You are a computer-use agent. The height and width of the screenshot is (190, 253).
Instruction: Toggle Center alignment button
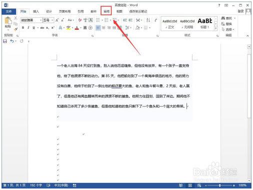(x=103, y=28)
